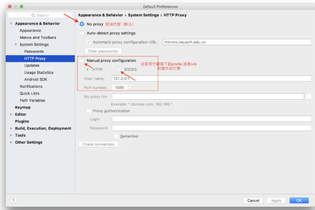This screenshot has height=210, width=315.
Task: Open the help question mark icon
Action: (x=13, y=200)
